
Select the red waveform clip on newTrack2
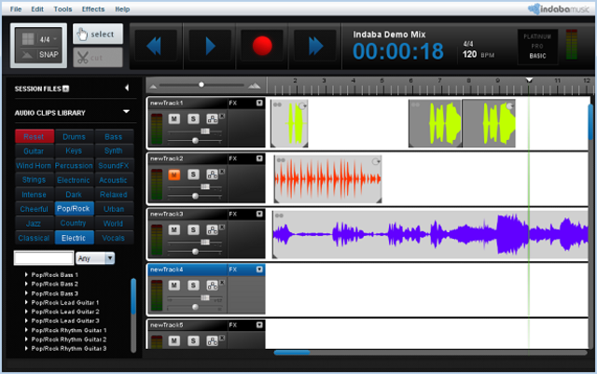pyautogui.click(x=327, y=179)
